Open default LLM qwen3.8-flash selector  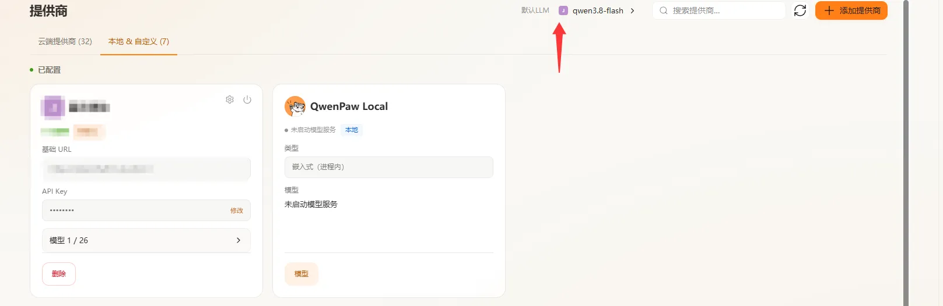[597, 10]
